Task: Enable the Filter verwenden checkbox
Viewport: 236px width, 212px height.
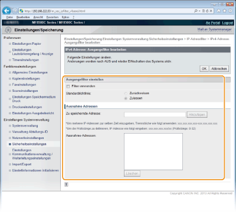Action: point(68,87)
